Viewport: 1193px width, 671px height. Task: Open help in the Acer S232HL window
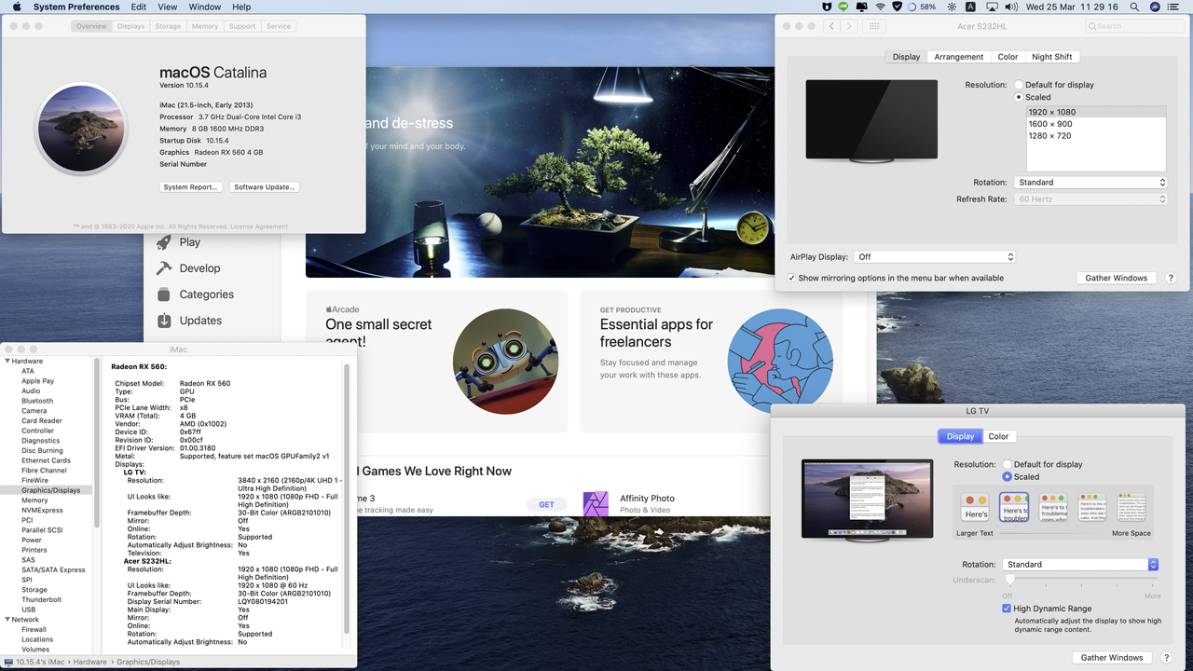pos(1171,278)
